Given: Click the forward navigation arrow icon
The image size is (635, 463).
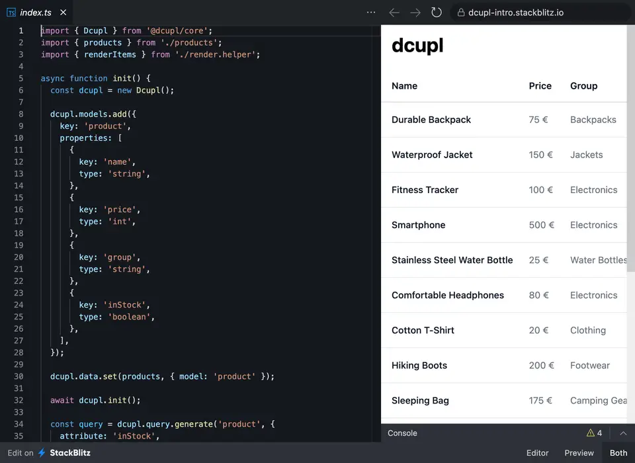Looking at the screenshot, I should pos(415,12).
